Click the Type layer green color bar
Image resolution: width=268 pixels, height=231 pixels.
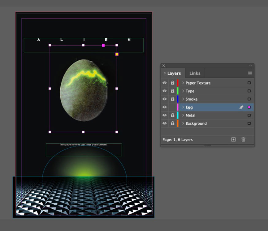coord(178,91)
